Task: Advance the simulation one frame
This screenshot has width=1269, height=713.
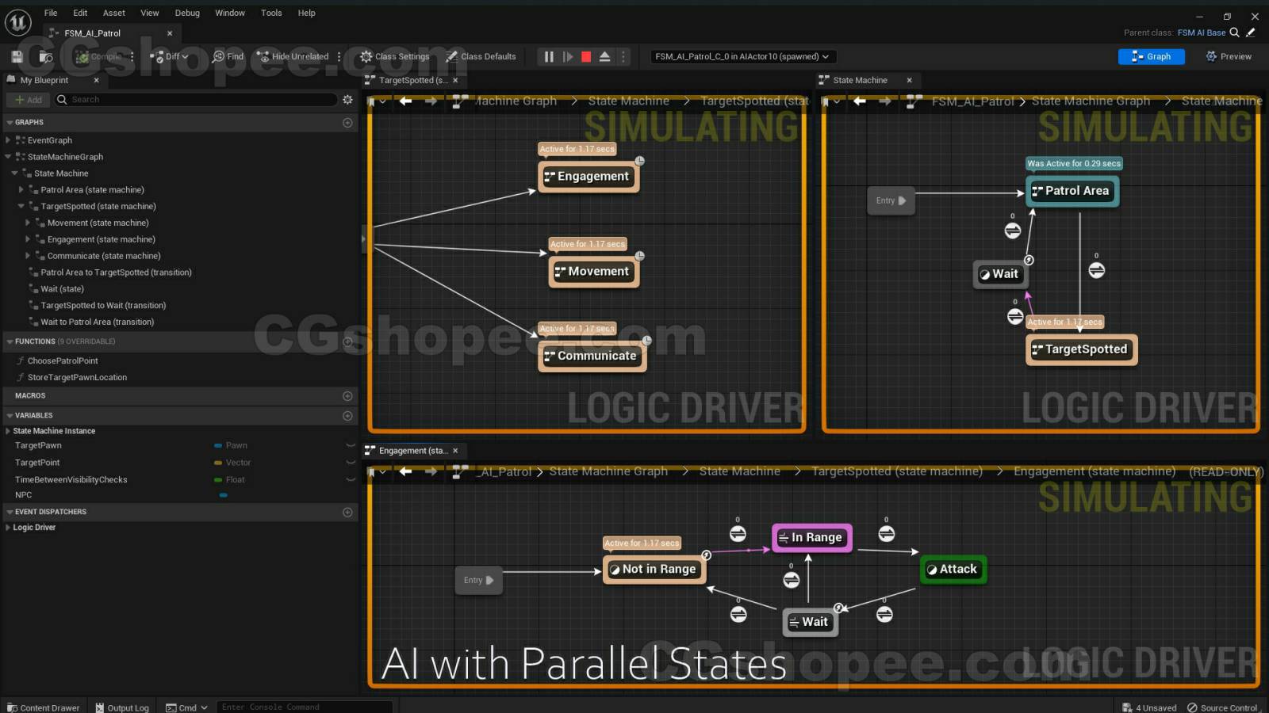Action: (568, 56)
